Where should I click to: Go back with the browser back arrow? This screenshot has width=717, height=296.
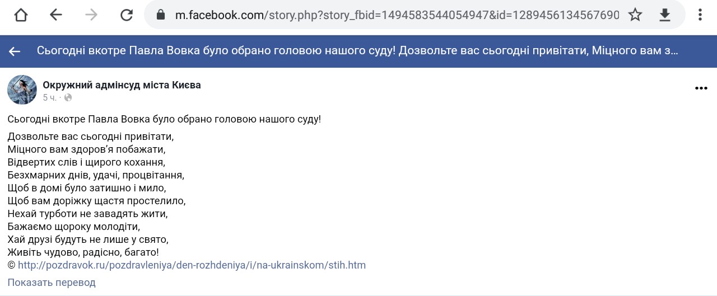[x=56, y=15]
